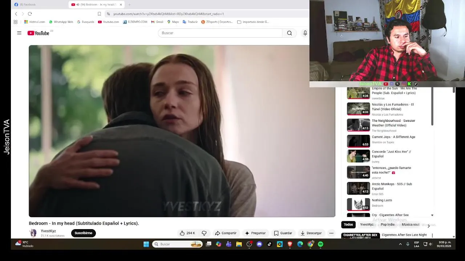Screen dimensions: 465x261
Task: Open File Explorer from the taskbar
Action: (x=239, y=244)
